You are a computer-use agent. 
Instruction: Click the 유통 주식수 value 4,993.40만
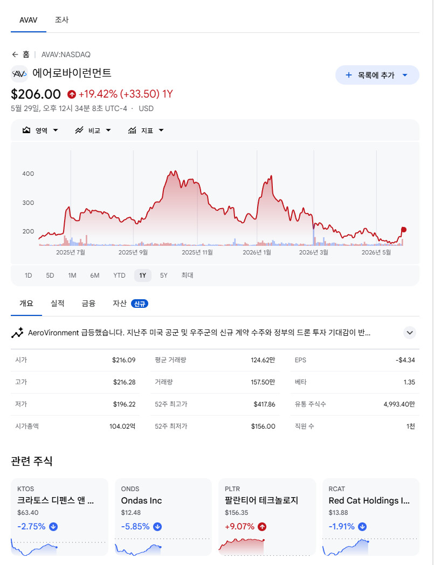pos(399,404)
